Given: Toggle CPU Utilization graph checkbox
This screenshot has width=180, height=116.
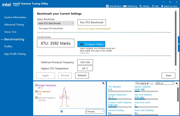Looking at the screenshot, I should [36, 91].
